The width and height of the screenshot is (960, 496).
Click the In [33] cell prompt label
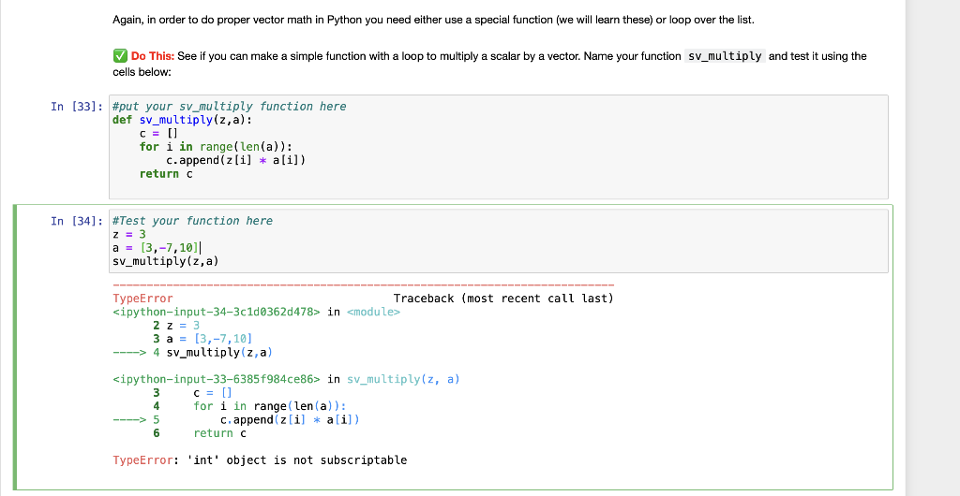coord(77,107)
